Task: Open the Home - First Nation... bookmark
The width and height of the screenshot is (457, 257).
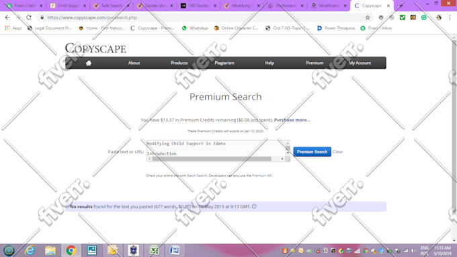Action: [x=101, y=28]
